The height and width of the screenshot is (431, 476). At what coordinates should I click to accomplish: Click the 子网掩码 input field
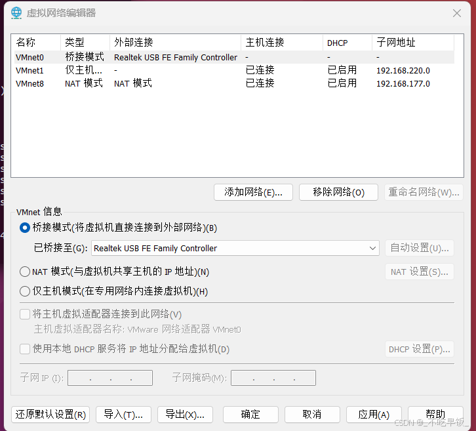(273, 378)
